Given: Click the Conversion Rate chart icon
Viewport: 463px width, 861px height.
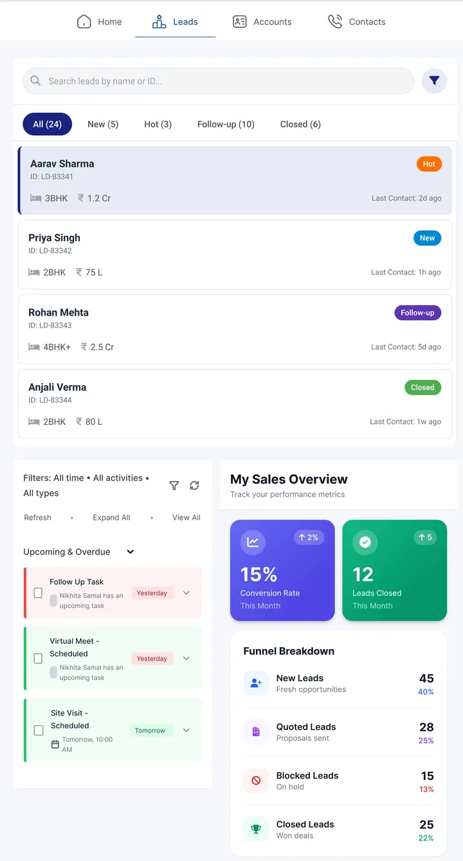Looking at the screenshot, I should 252,542.
